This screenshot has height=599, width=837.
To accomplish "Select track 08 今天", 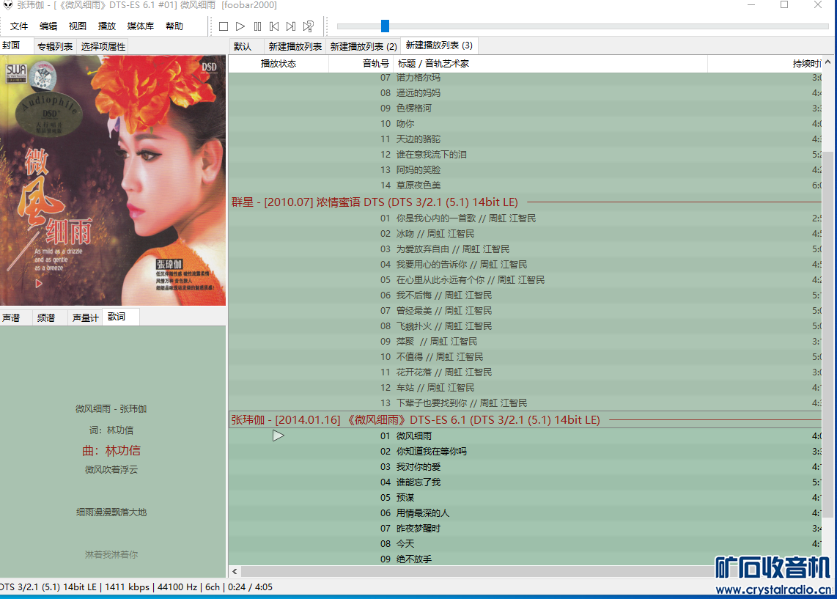I will coord(526,543).
